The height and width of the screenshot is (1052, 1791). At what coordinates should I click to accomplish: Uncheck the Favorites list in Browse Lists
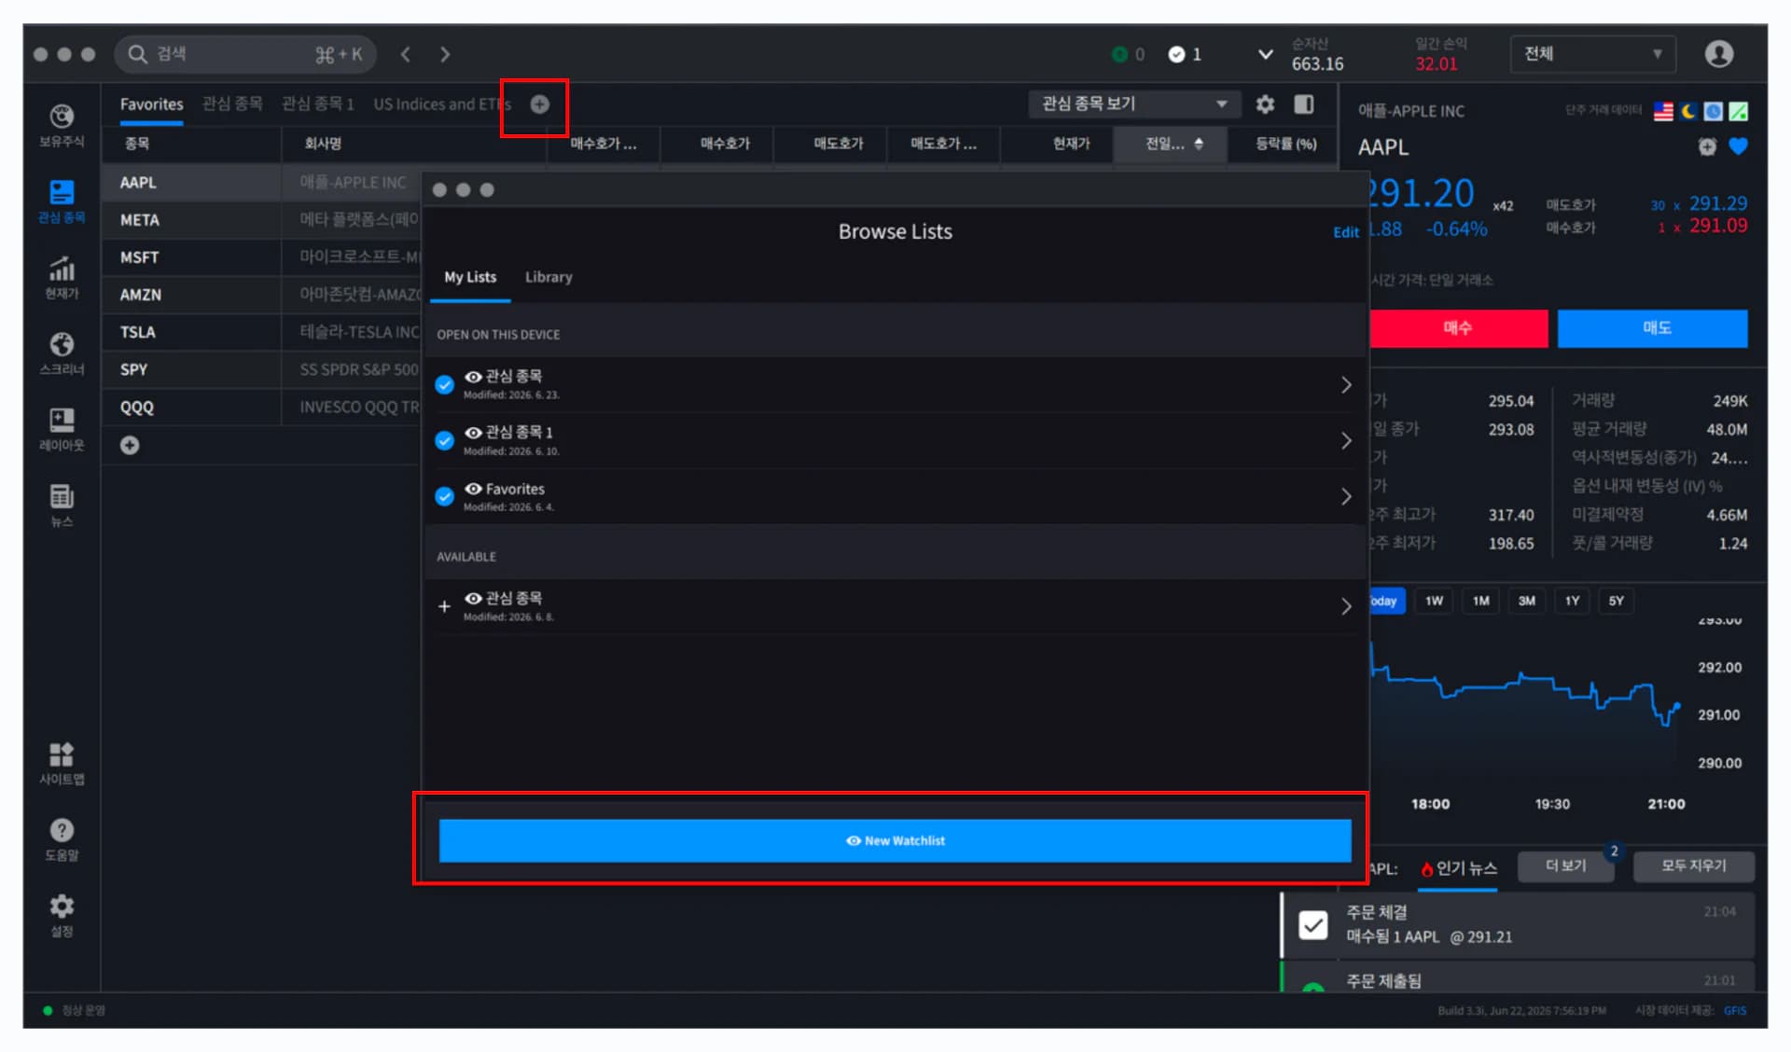click(x=445, y=496)
